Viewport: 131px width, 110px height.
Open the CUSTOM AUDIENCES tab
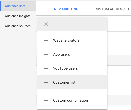pos(112,9)
